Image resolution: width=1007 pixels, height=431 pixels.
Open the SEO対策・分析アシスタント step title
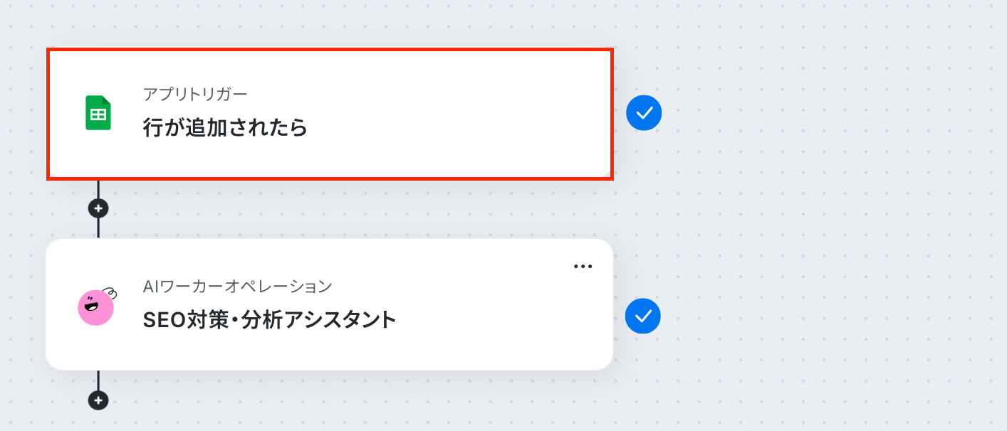(x=269, y=320)
